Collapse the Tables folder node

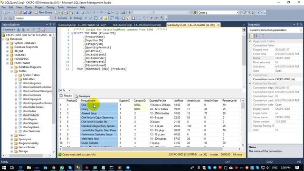[x=11, y=71]
